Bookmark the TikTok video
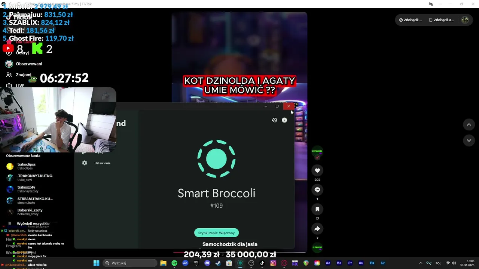479x269 pixels. (x=317, y=209)
